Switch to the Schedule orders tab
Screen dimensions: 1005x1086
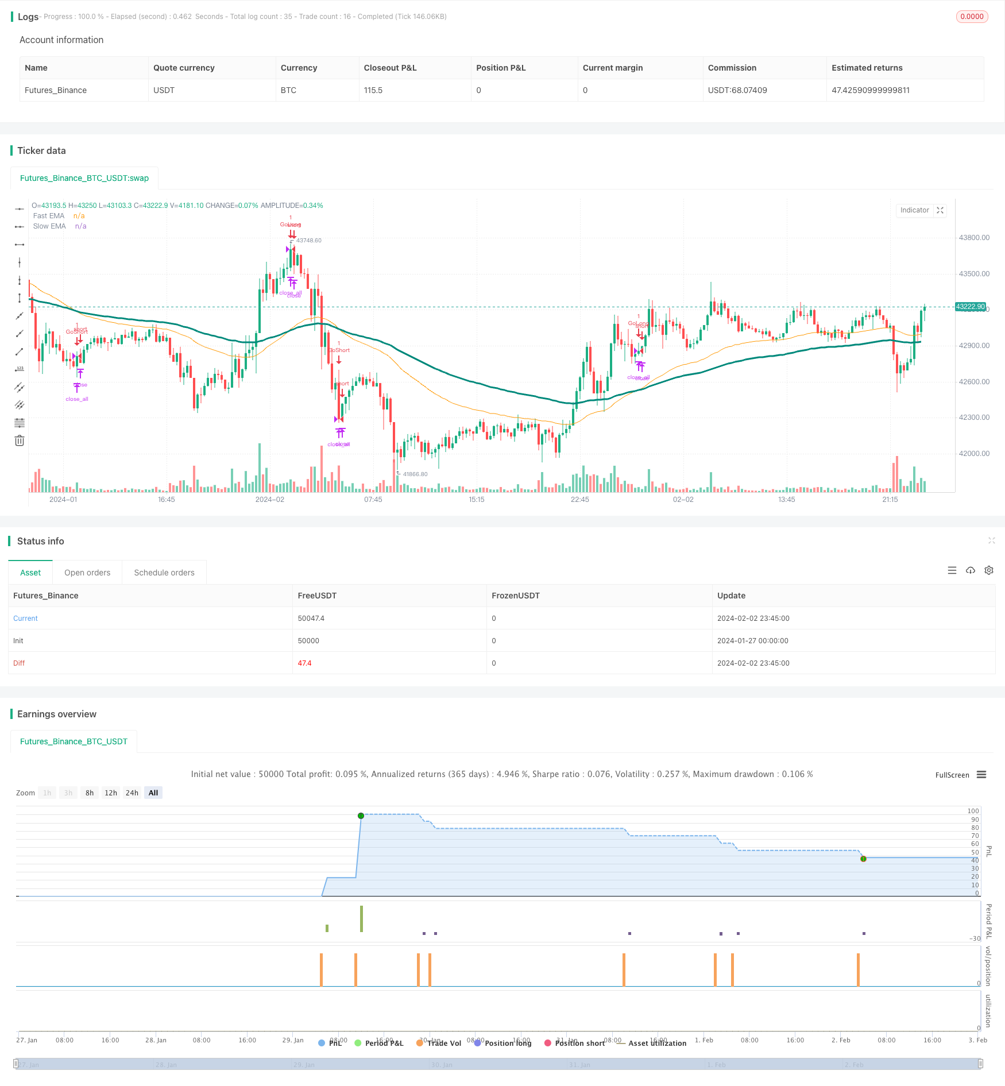(164, 573)
